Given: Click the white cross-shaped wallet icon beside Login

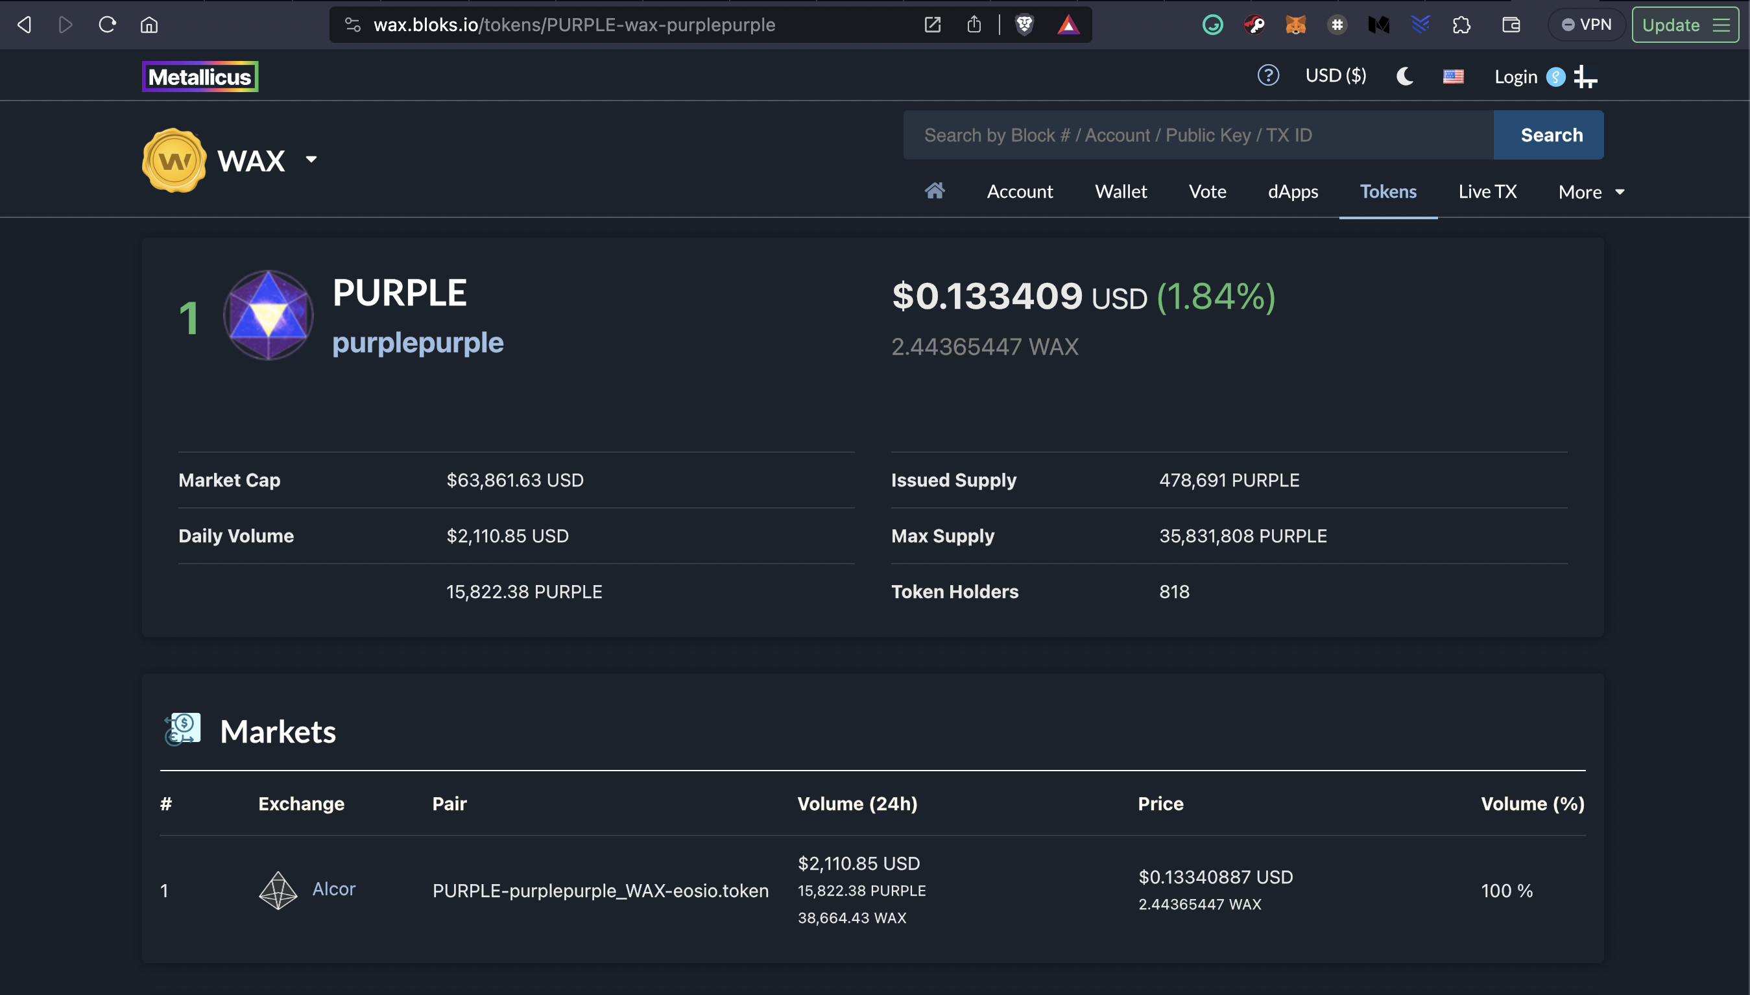Looking at the screenshot, I should coord(1585,77).
